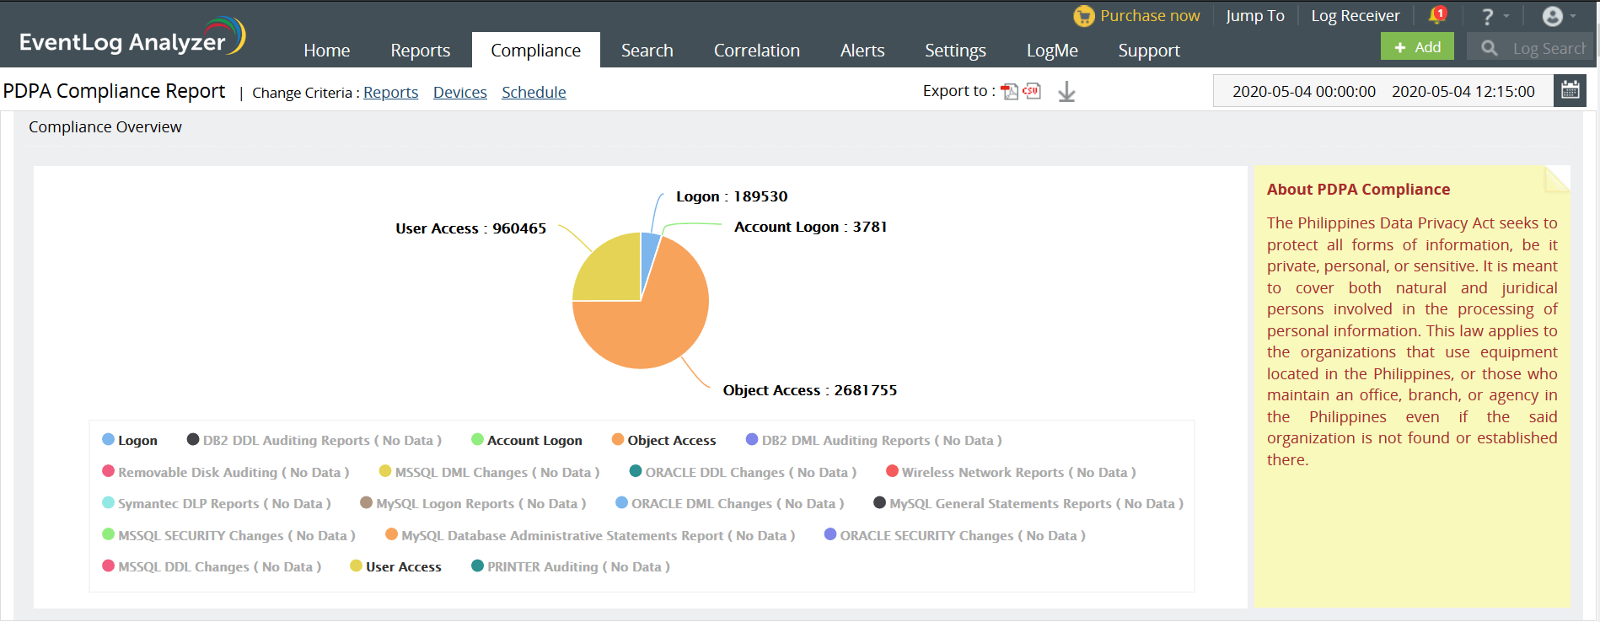Switch to the Search tab

pos(647,51)
